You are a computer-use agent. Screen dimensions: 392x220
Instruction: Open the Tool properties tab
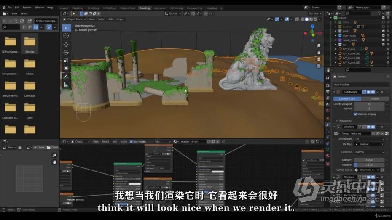pos(328,78)
